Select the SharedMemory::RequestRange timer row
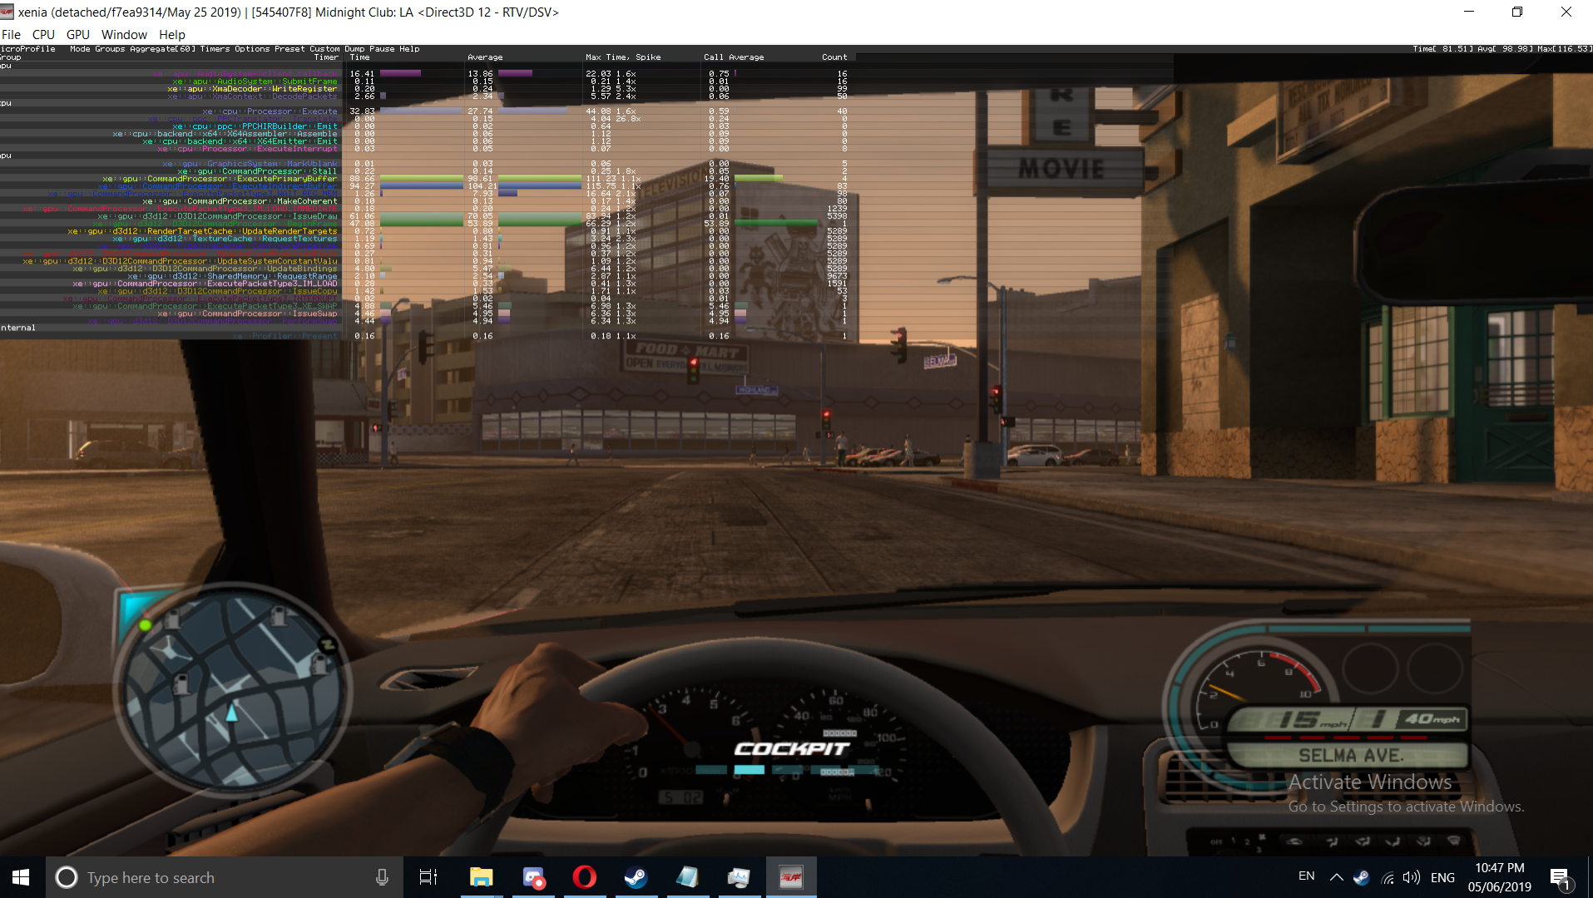 point(232,276)
